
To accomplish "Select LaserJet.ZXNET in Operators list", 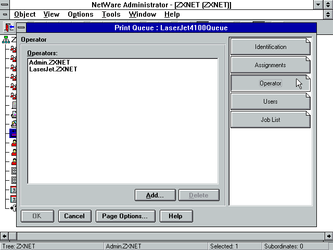I will pyautogui.click(x=53, y=69).
